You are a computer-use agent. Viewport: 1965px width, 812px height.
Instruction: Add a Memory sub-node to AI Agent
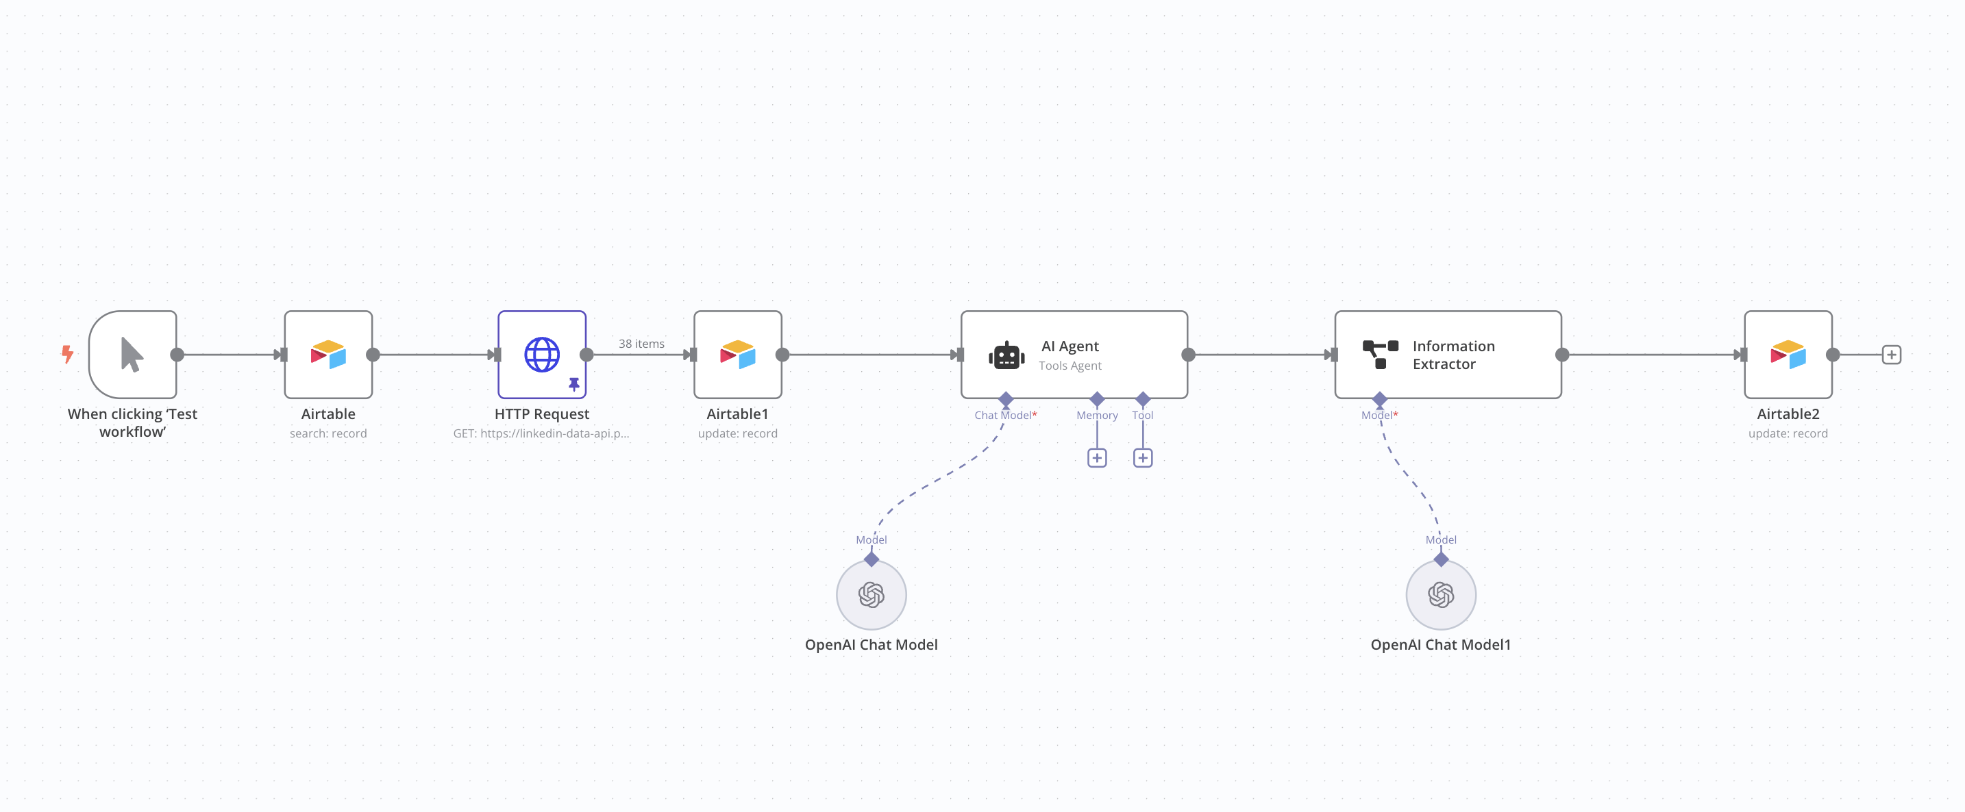1097,457
